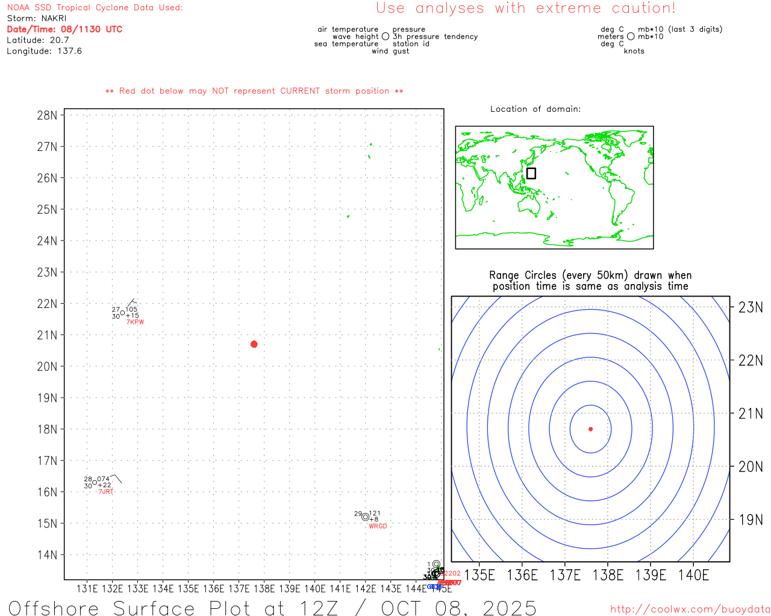Click the 'Range Circles (every 50km)' caption
771x616 pixels.
point(590,275)
